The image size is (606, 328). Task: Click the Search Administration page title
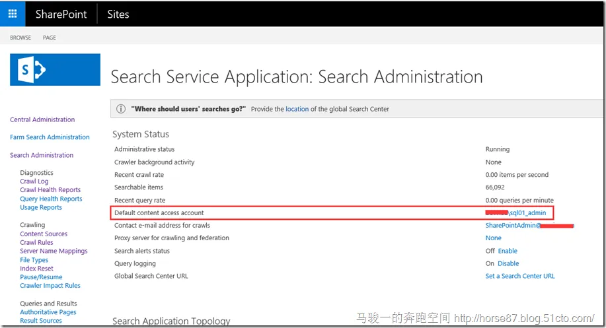pos(297,77)
